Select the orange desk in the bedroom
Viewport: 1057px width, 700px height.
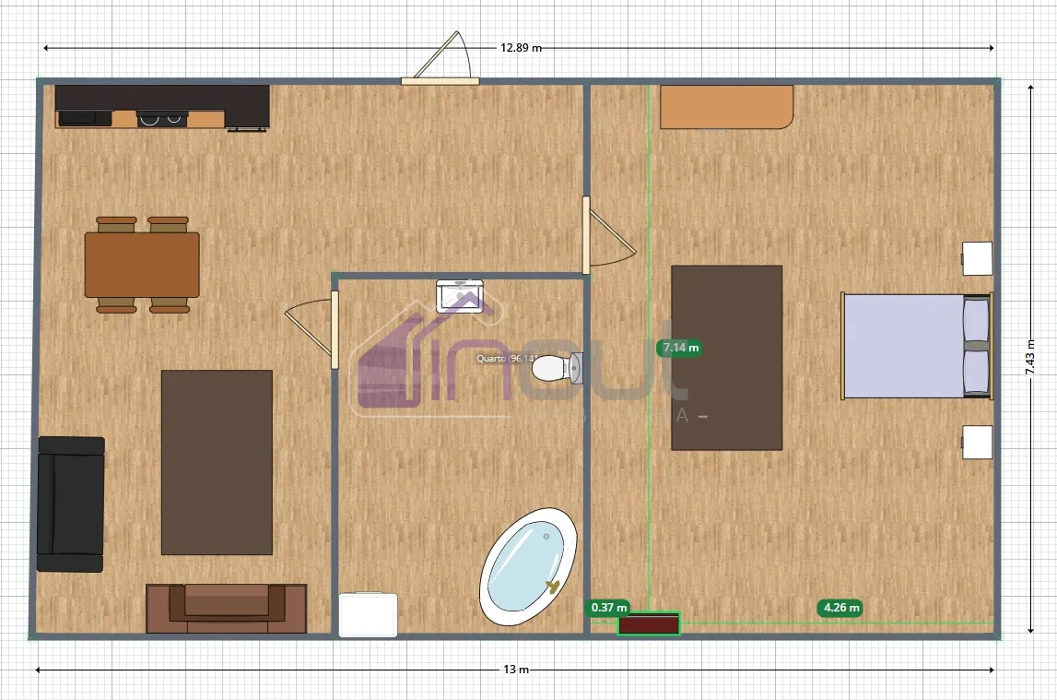726,107
